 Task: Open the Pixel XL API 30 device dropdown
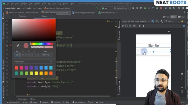coord(121,8)
